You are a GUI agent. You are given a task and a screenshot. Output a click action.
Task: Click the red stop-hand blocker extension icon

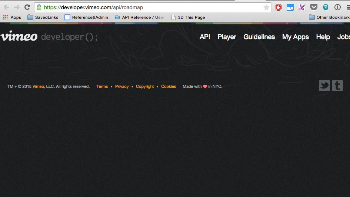pyautogui.click(x=278, y=7)
